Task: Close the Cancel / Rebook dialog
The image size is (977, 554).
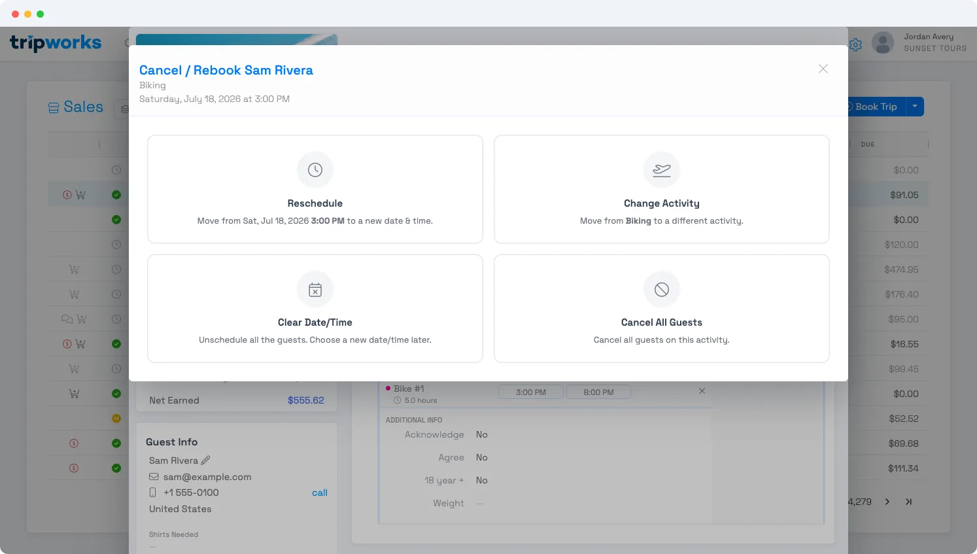Action: [x=823, y=69]
